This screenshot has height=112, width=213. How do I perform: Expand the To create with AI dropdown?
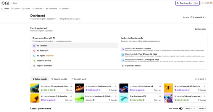click(x=198, y=17)
